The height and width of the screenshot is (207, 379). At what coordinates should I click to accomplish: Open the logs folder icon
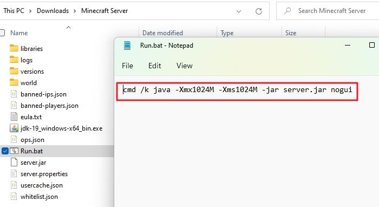click(x=14, y=60)
